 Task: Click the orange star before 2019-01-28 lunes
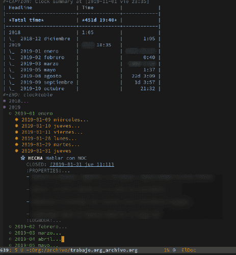click(x=17, y=138)
